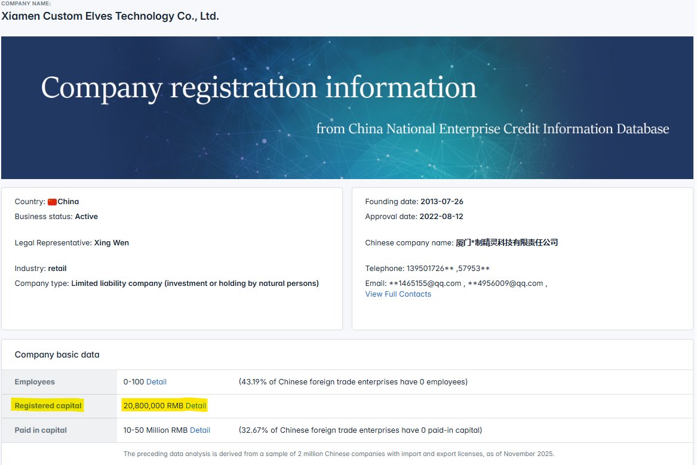Click the telephone number 139501726**
The image size is (697, 465).
coord(430,268)
